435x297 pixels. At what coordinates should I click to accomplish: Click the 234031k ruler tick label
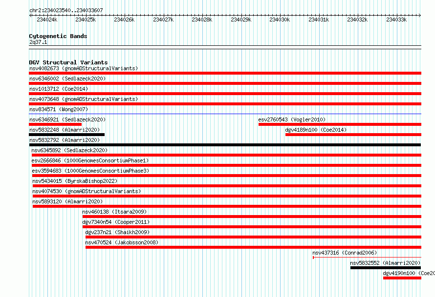319,20
